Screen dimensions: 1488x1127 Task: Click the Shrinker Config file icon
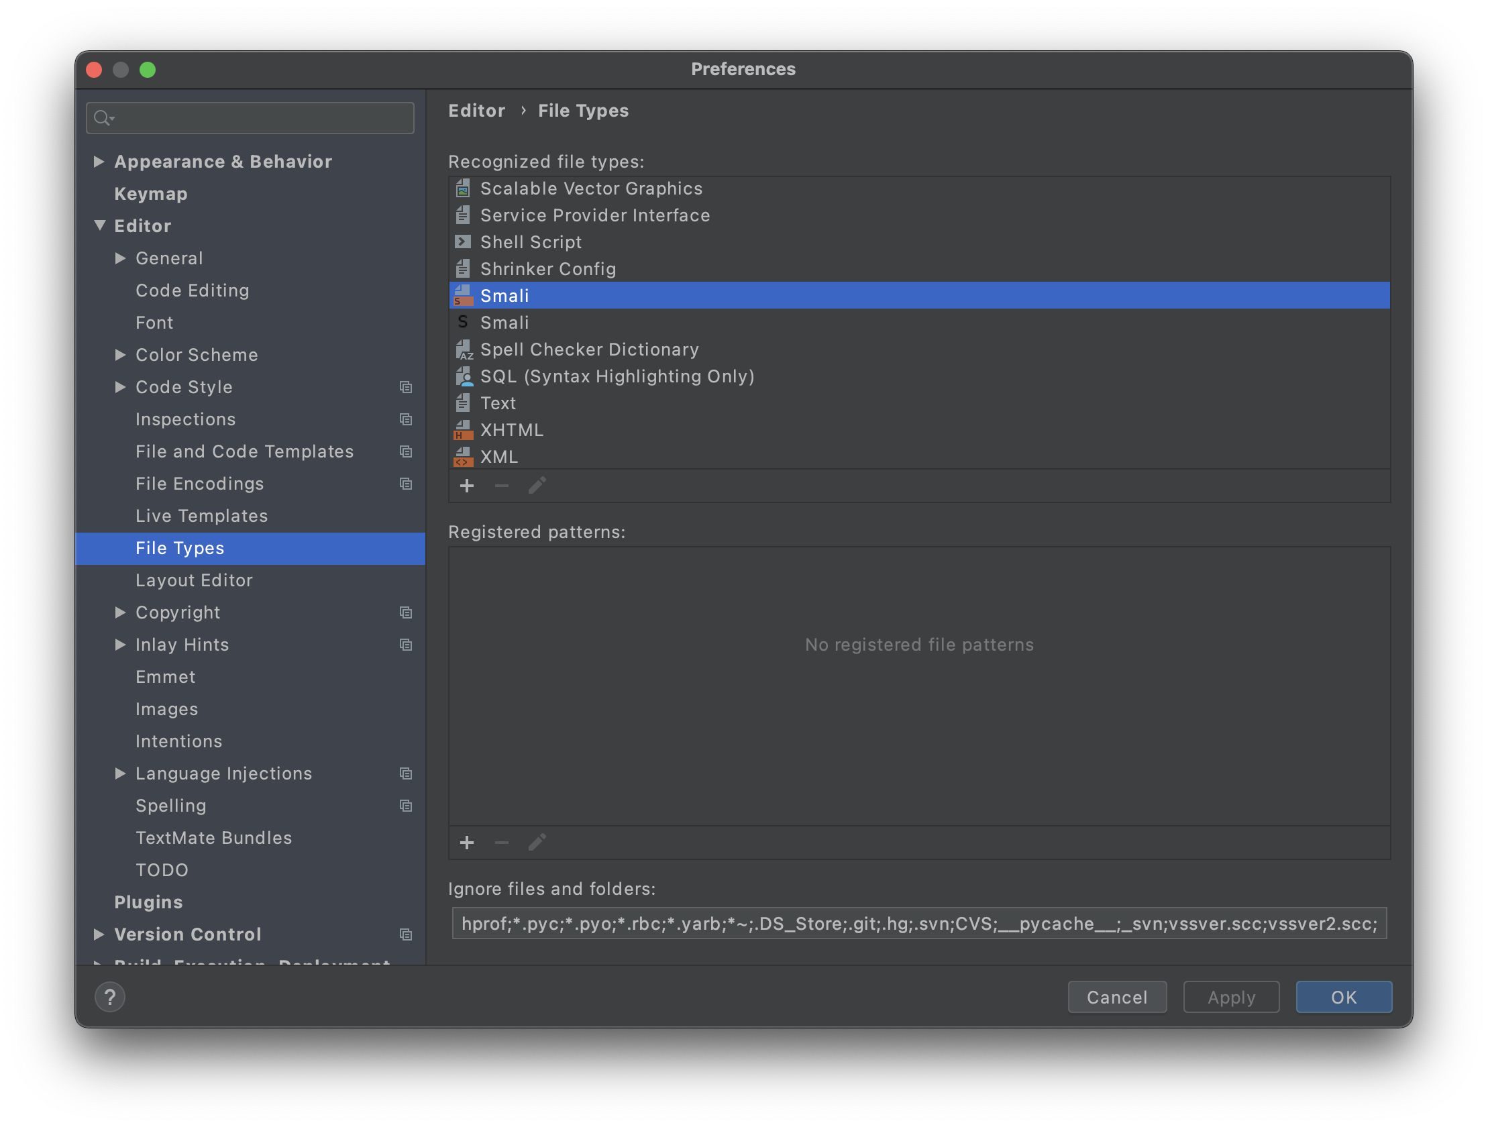(x=463, y=269)
